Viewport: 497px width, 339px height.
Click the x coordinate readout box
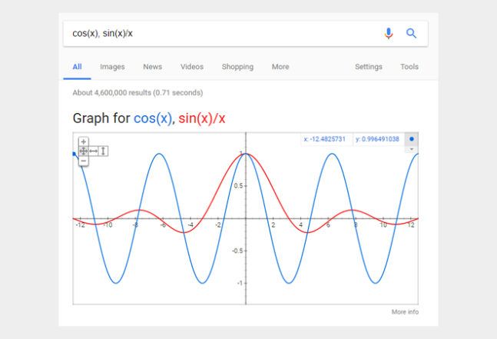(x=325, y=139)
